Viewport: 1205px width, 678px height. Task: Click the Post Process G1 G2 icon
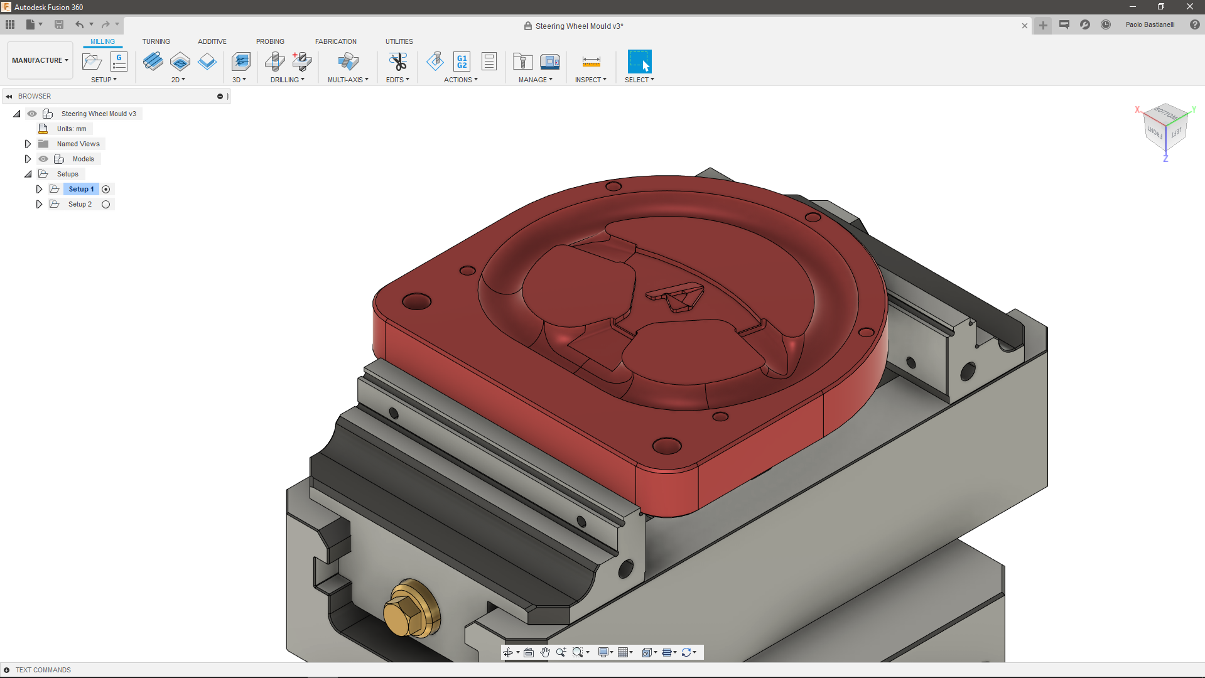[462, 62]
